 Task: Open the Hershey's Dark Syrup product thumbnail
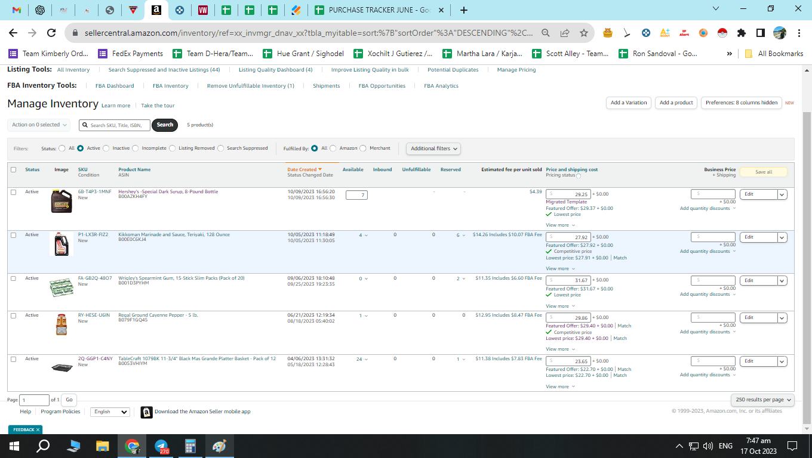pyautogui.click(x=61, y=202)
